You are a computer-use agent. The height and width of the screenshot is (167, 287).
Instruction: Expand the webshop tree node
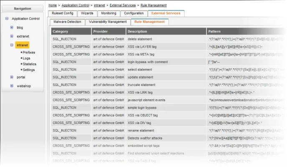coord(12,86)
